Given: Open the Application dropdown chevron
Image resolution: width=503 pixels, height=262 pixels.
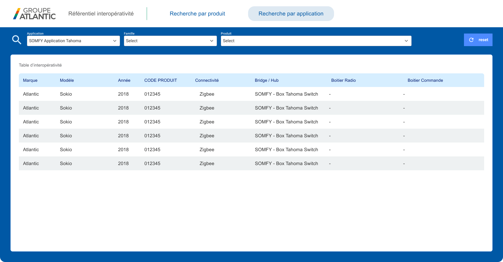Looking at the screenshot, I should [115, 41].
